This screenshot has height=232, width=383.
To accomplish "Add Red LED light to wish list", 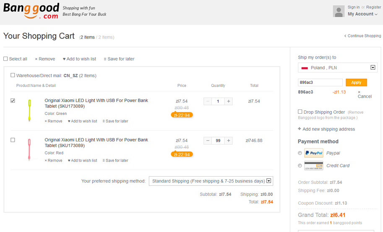I will (82, 160).
